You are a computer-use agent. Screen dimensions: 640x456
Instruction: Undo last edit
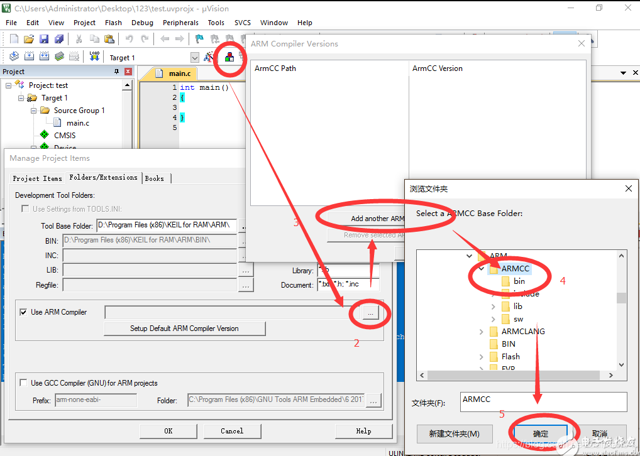[130, 39]
